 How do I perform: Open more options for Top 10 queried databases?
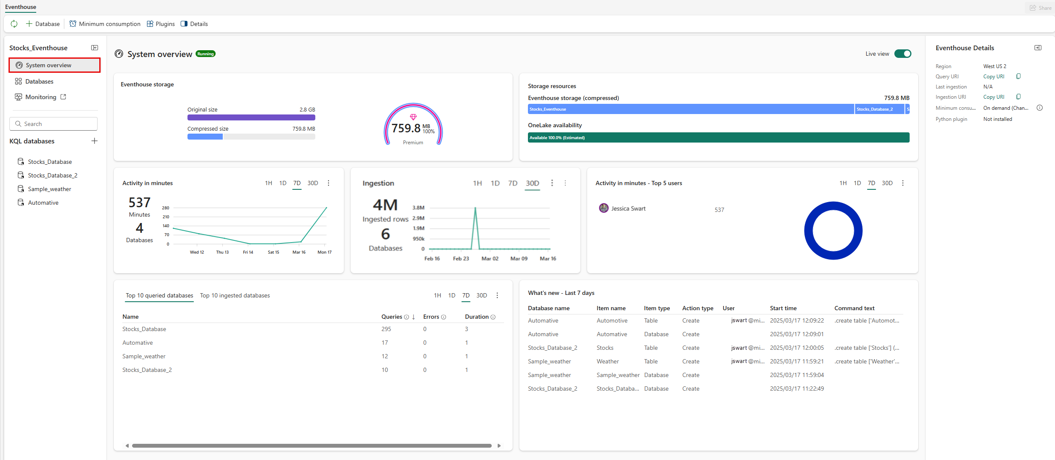(x=497, y=295)
